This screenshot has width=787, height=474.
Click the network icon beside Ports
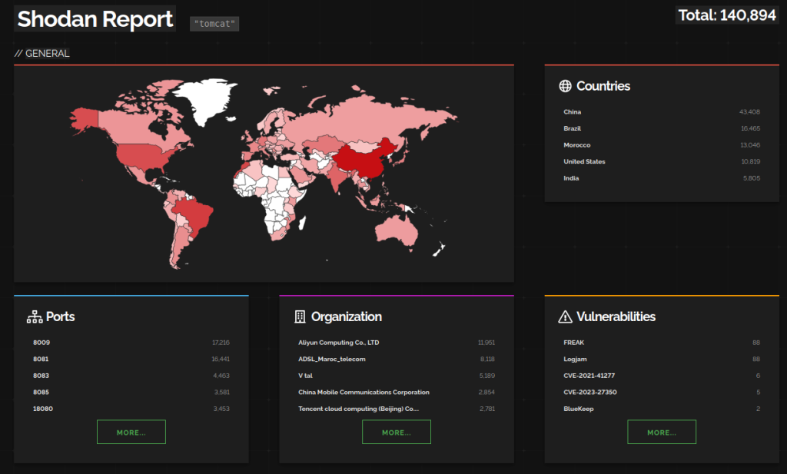[35, 317]
